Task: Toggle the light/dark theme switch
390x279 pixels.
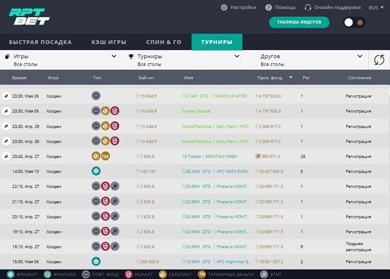Action: click(354, 22)
